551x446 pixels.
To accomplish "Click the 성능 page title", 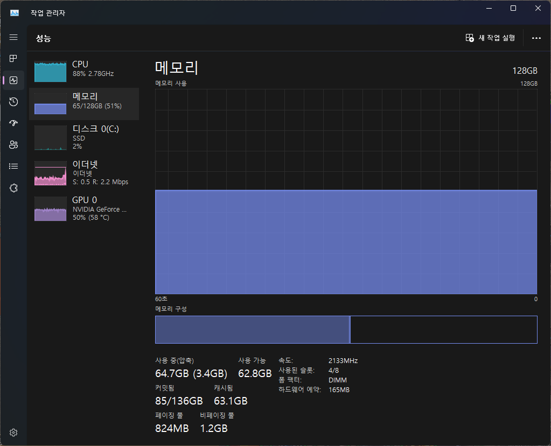I will pos(43,38).
